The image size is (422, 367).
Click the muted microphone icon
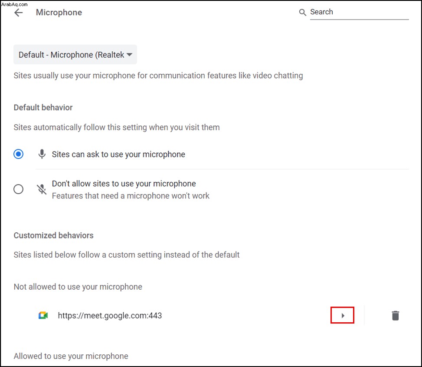click(42, 189)
